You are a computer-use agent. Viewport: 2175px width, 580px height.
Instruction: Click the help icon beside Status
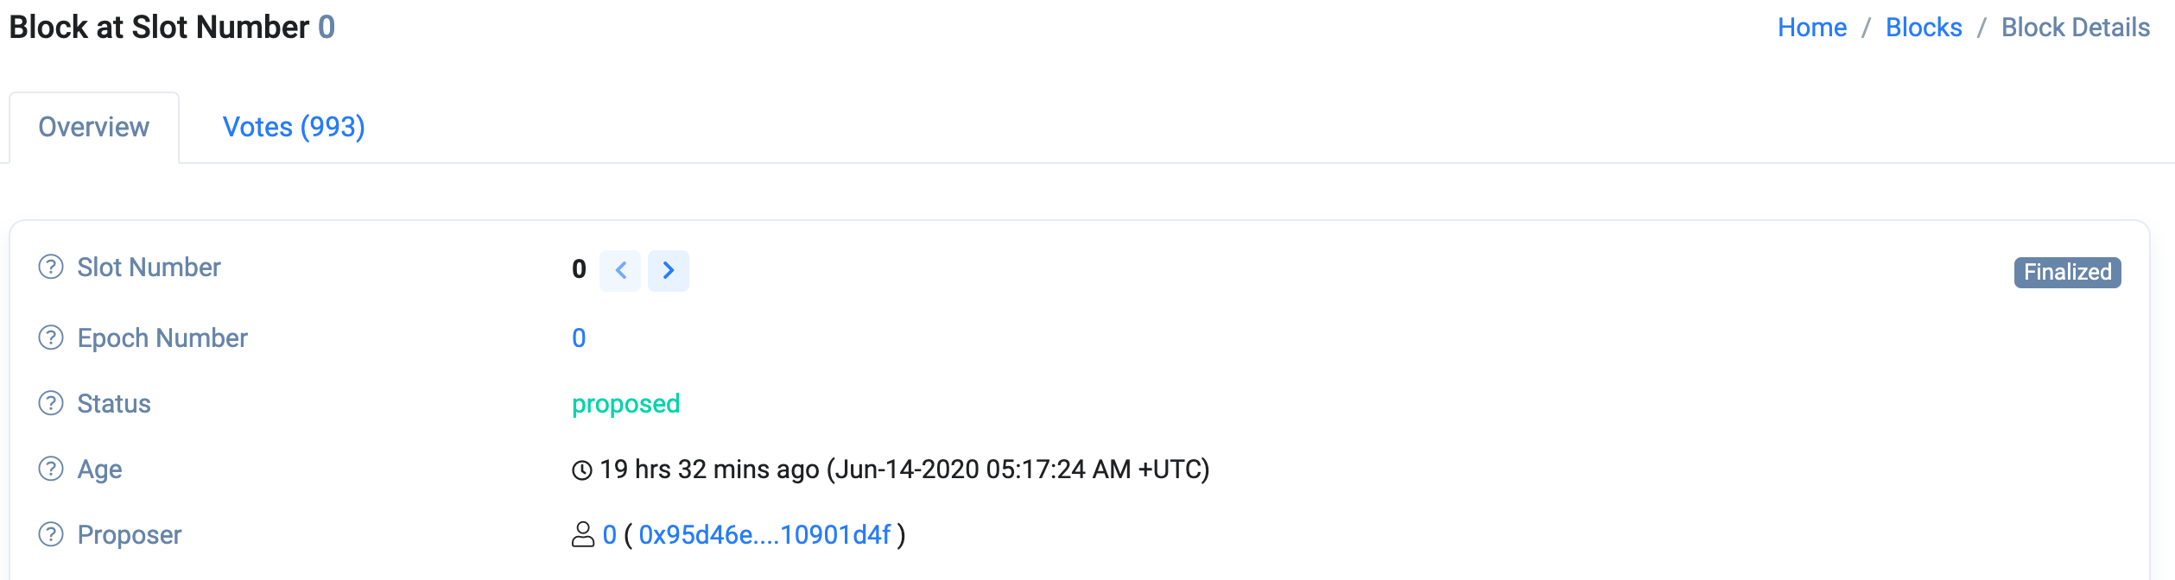[x=49, y=403]
